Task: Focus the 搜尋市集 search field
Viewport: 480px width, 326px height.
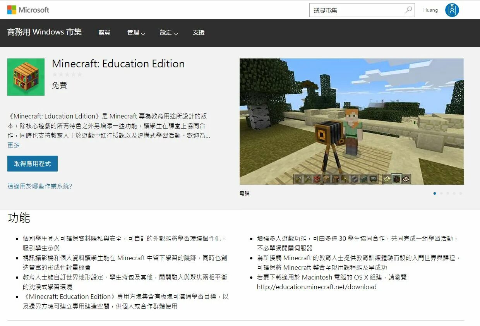Action: point(362,10)
